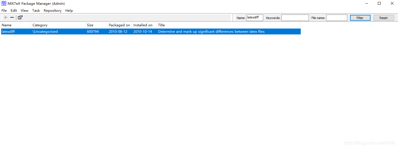Click the Reset button
398x148 pixels.
[384, 18]
